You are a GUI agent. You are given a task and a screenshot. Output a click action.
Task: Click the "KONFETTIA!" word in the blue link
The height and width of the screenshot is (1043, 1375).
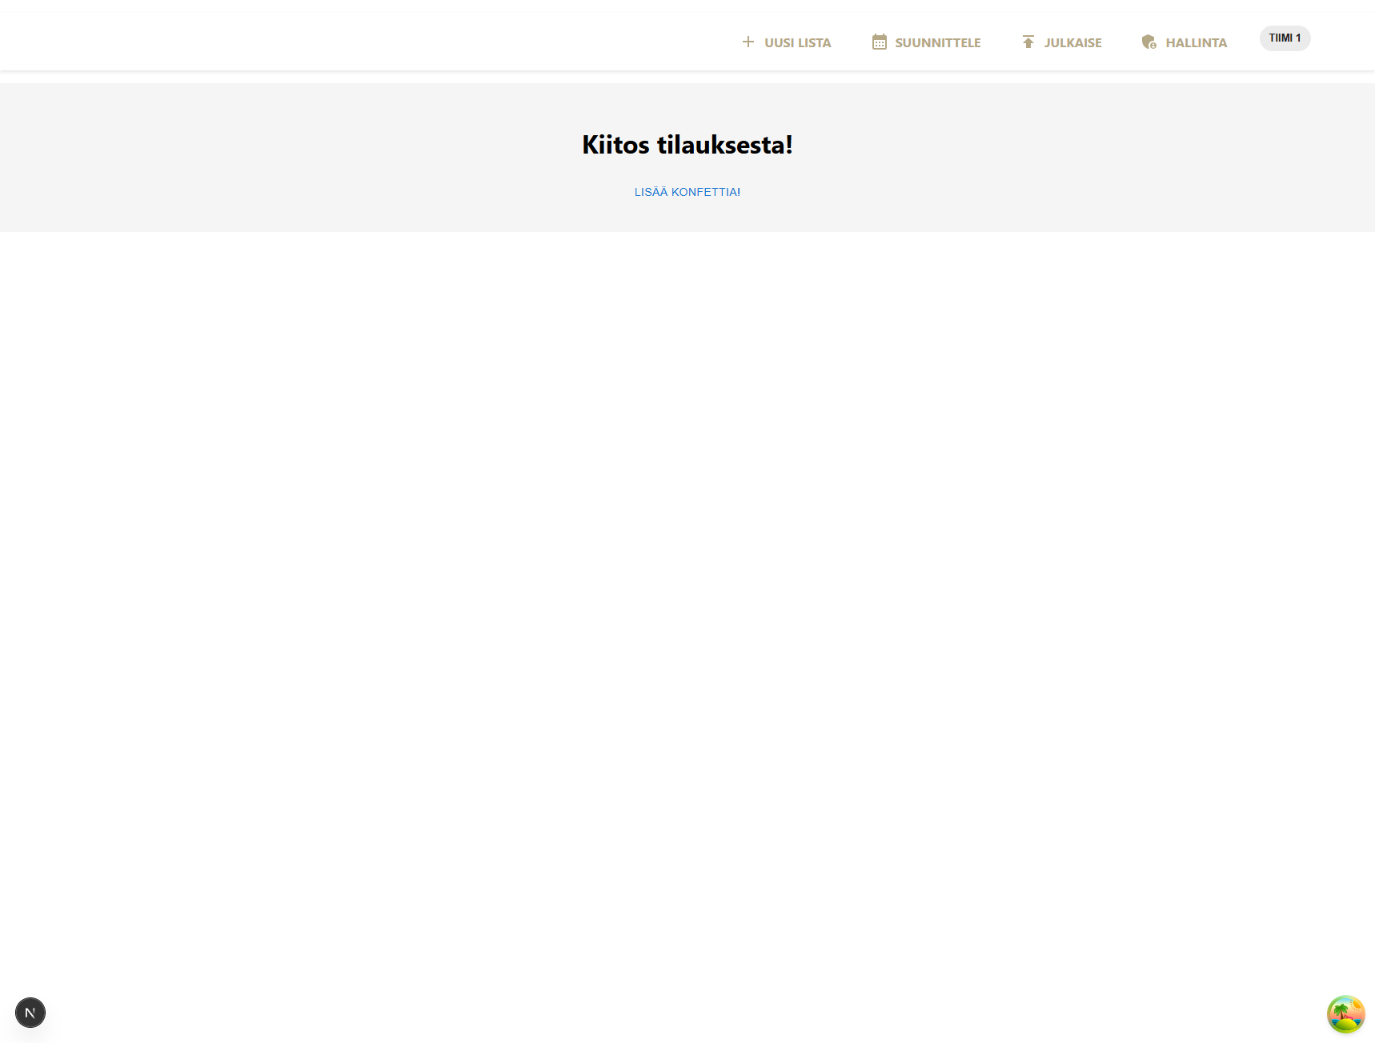coord(705,192)
